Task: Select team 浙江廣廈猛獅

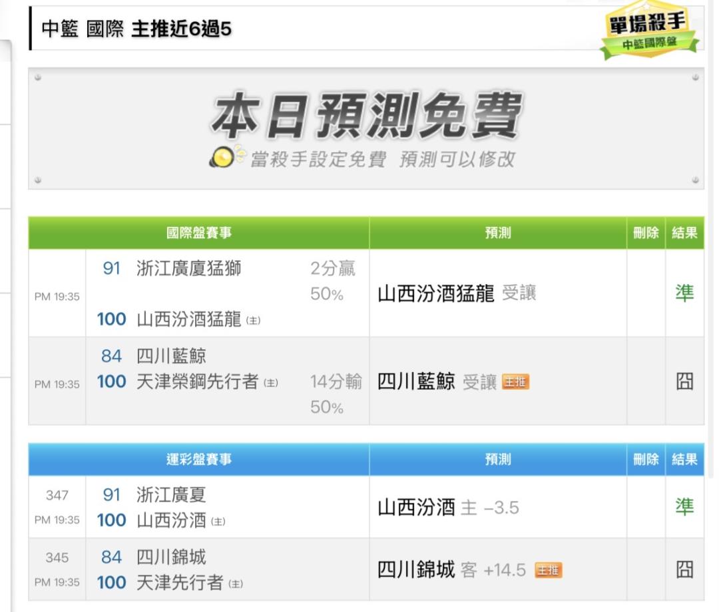Action: pos(188,268)
